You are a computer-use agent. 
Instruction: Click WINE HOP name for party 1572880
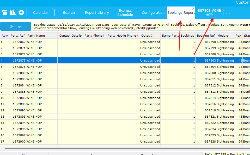42,73
